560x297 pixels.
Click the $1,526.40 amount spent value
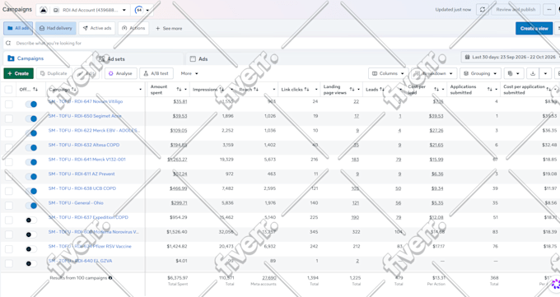[177, 232]
